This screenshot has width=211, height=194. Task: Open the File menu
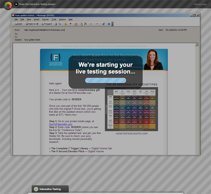coord(16,20)
